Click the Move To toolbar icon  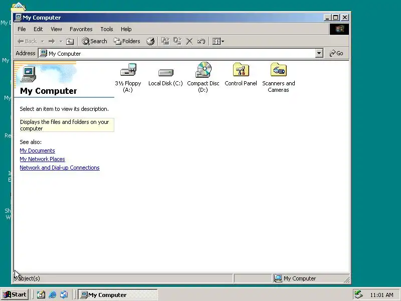tap(165, 41)
